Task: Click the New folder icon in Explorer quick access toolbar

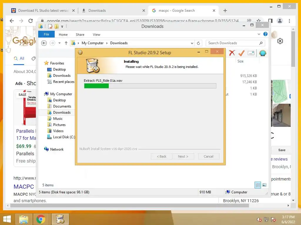Action: 56,26
